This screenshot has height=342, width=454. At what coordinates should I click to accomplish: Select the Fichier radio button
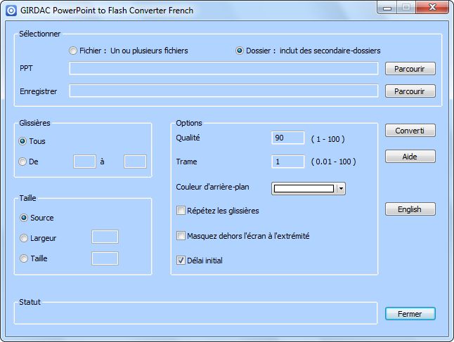coord(73,51)
